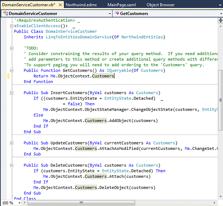Open the 100 % zoom level dropdown

[x=19, y=203]
